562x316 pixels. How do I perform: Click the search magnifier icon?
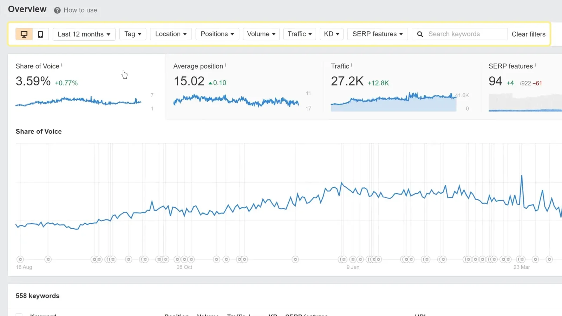420,34
